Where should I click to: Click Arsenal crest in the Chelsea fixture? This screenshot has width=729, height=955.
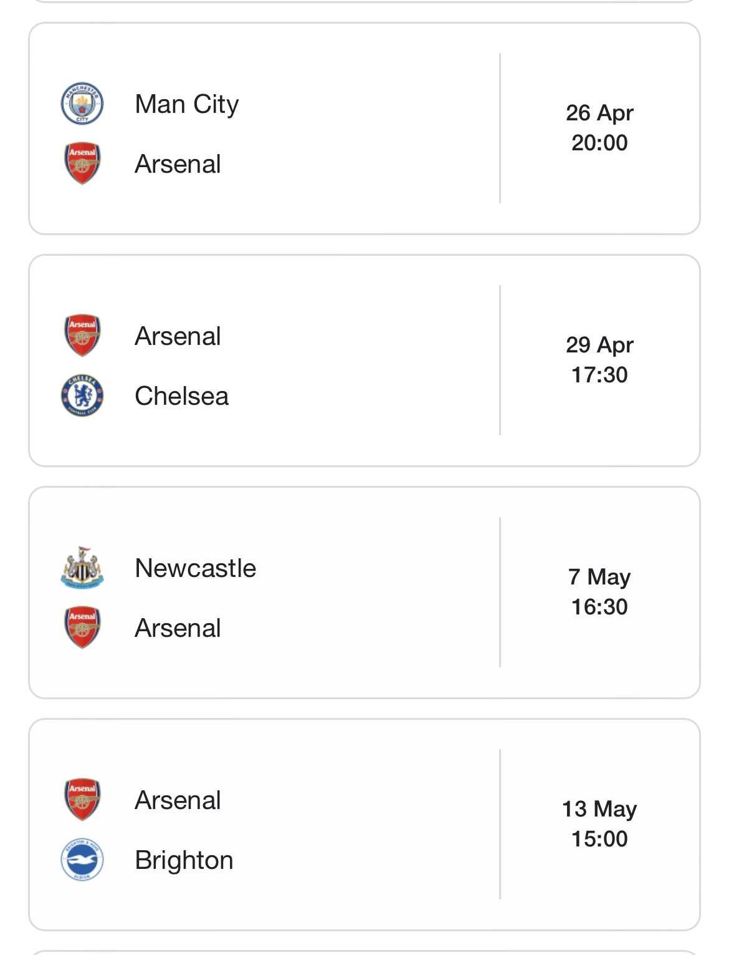point(82,336)
